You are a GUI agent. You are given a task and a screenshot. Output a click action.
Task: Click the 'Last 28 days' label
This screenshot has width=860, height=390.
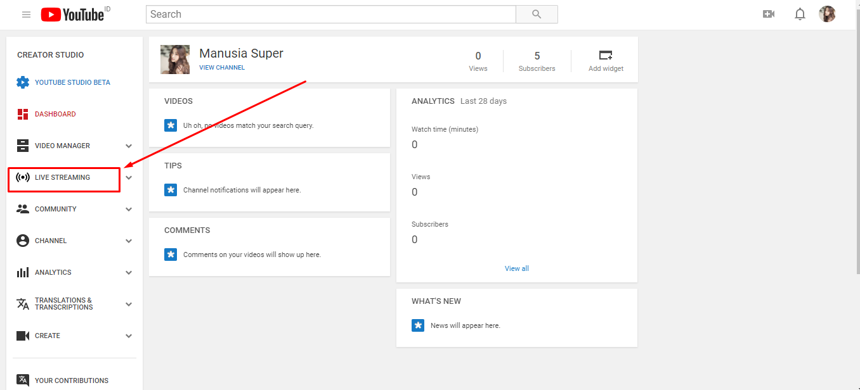click(484, 101)
